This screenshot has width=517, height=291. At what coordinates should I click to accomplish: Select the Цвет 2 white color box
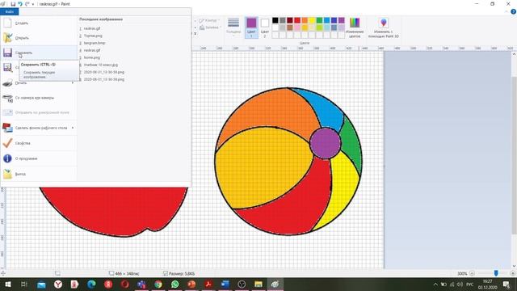coord(264,27)
